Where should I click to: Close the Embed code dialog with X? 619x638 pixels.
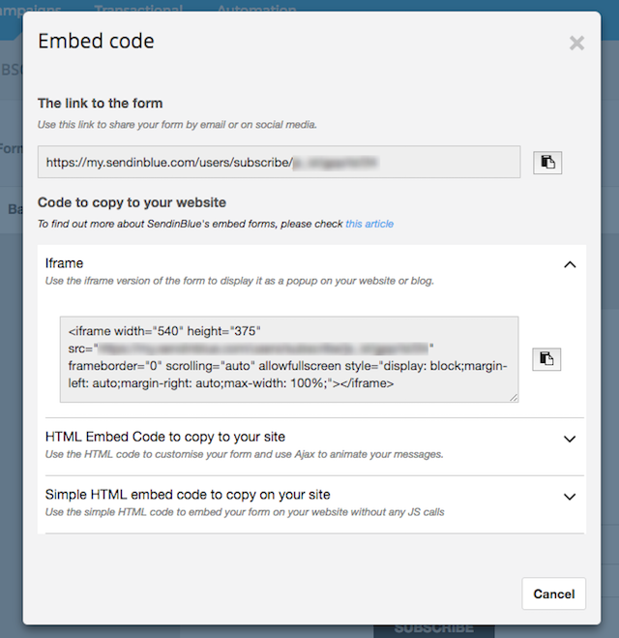tap(576, 43)
